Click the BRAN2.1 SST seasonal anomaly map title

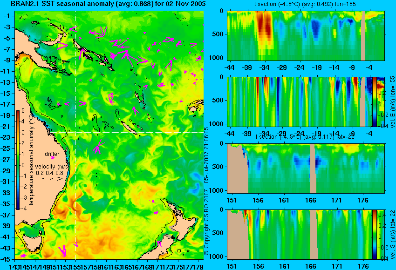[109, 4]
